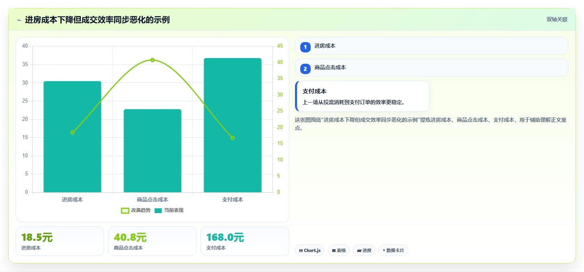Click the trend line point on 进房成本 bar
The height and width of the screenshot is (272, 584).
click(72, 132)
